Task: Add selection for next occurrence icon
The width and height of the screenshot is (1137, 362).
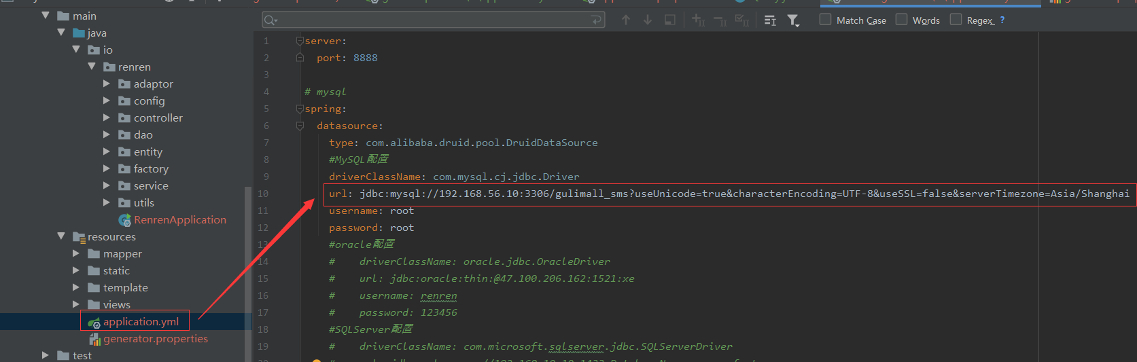Action: tap(698, 20)
